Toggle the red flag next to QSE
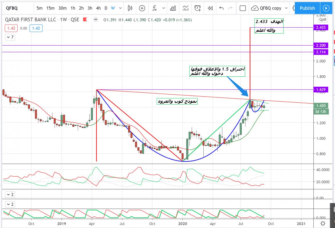 85,20
